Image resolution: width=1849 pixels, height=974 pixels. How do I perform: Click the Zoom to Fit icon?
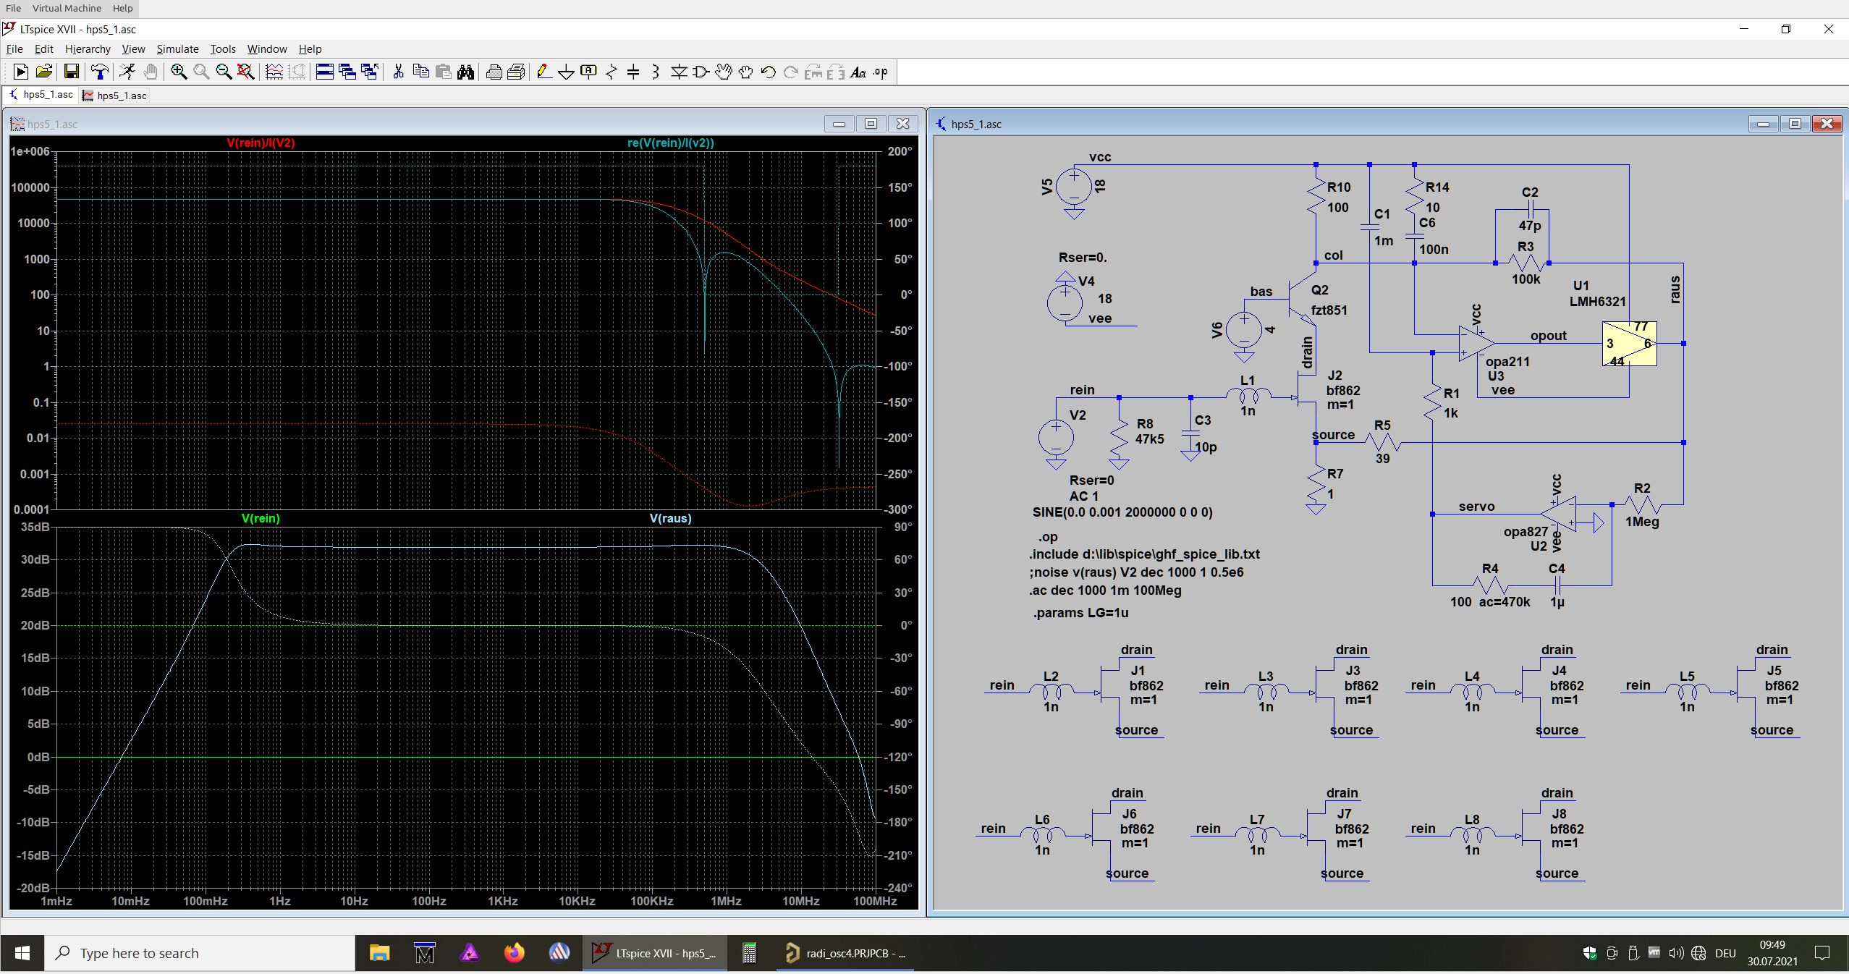[x=246, y=72]
